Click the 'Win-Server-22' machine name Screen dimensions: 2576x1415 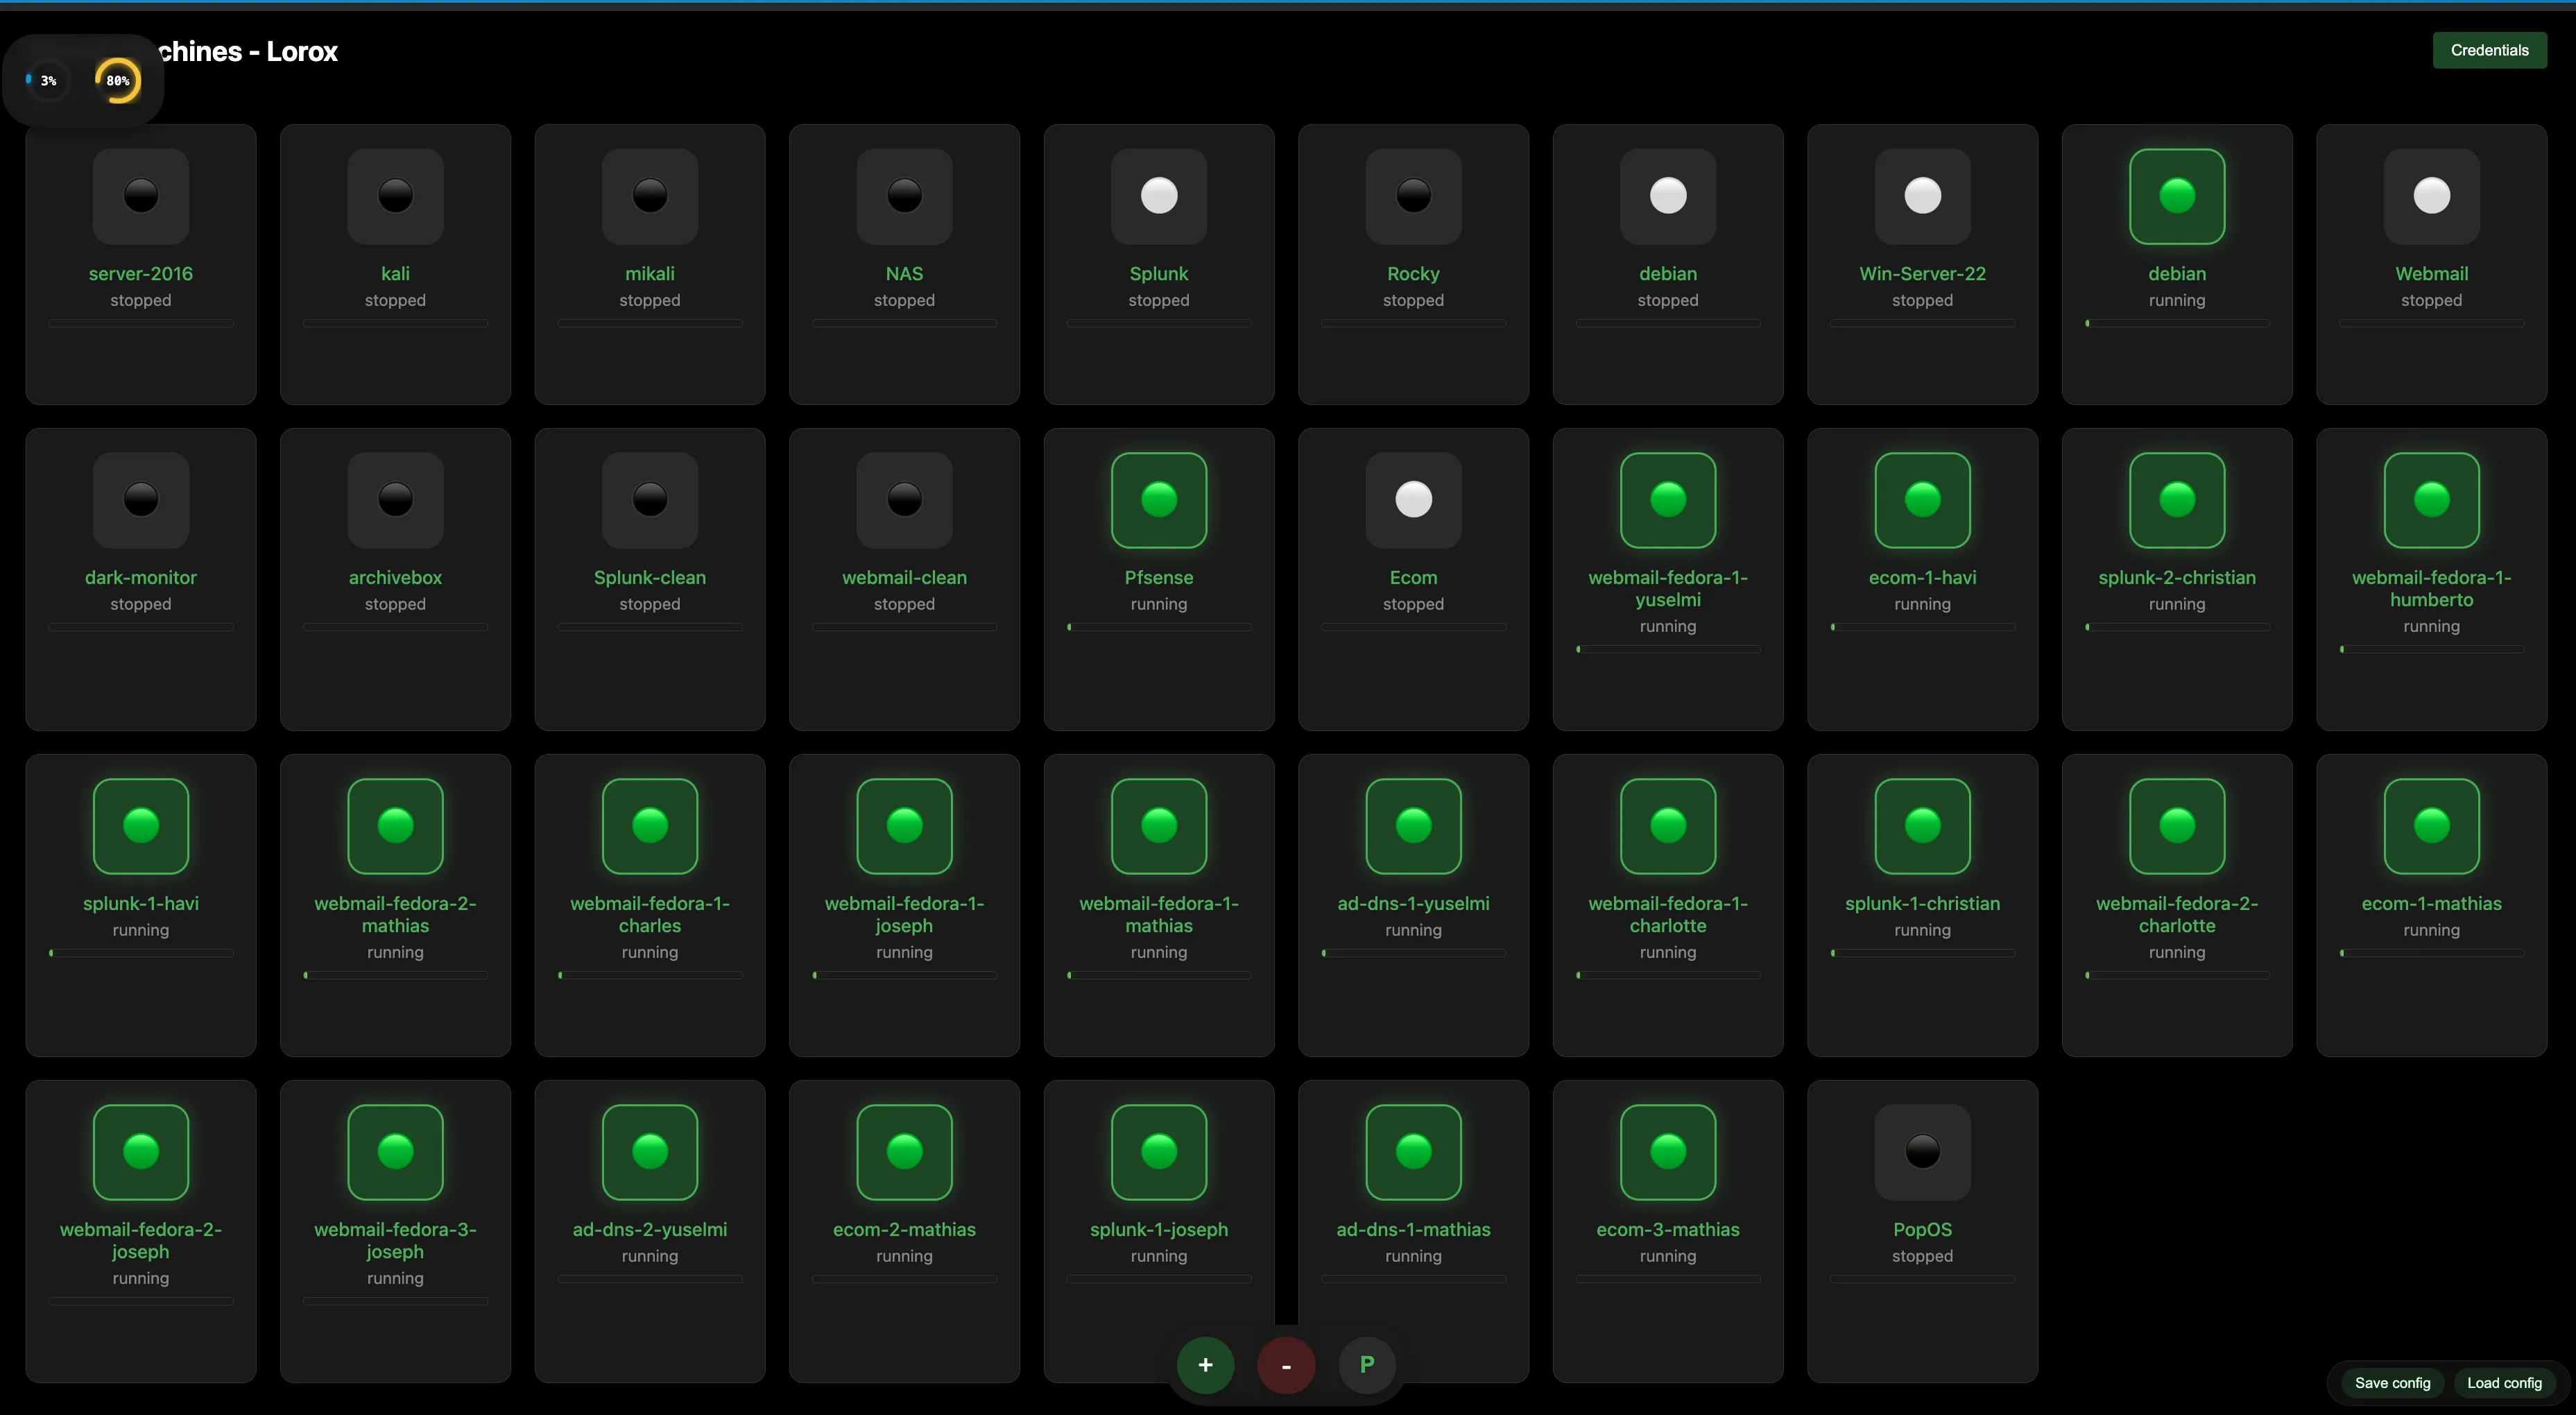(1922, 273)
